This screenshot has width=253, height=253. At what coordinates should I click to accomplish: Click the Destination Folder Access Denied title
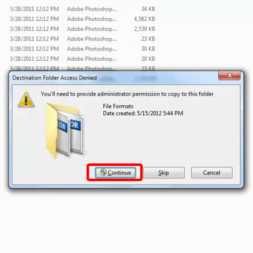(55, 78)
